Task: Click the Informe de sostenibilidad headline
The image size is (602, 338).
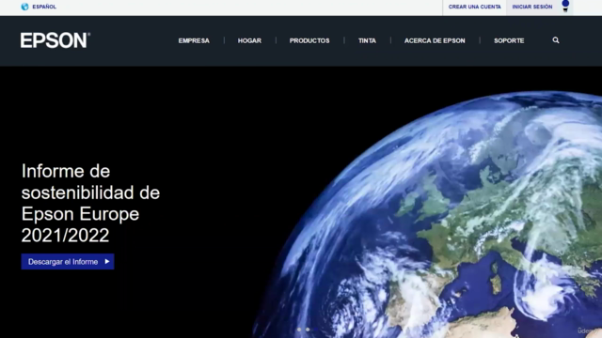Action: pyautogui.click(x=90, y=203)
